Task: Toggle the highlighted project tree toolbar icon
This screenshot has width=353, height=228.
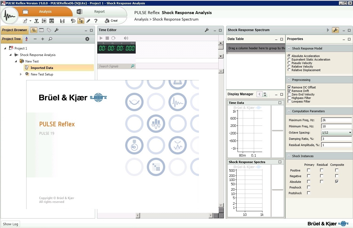Action: 81,21
